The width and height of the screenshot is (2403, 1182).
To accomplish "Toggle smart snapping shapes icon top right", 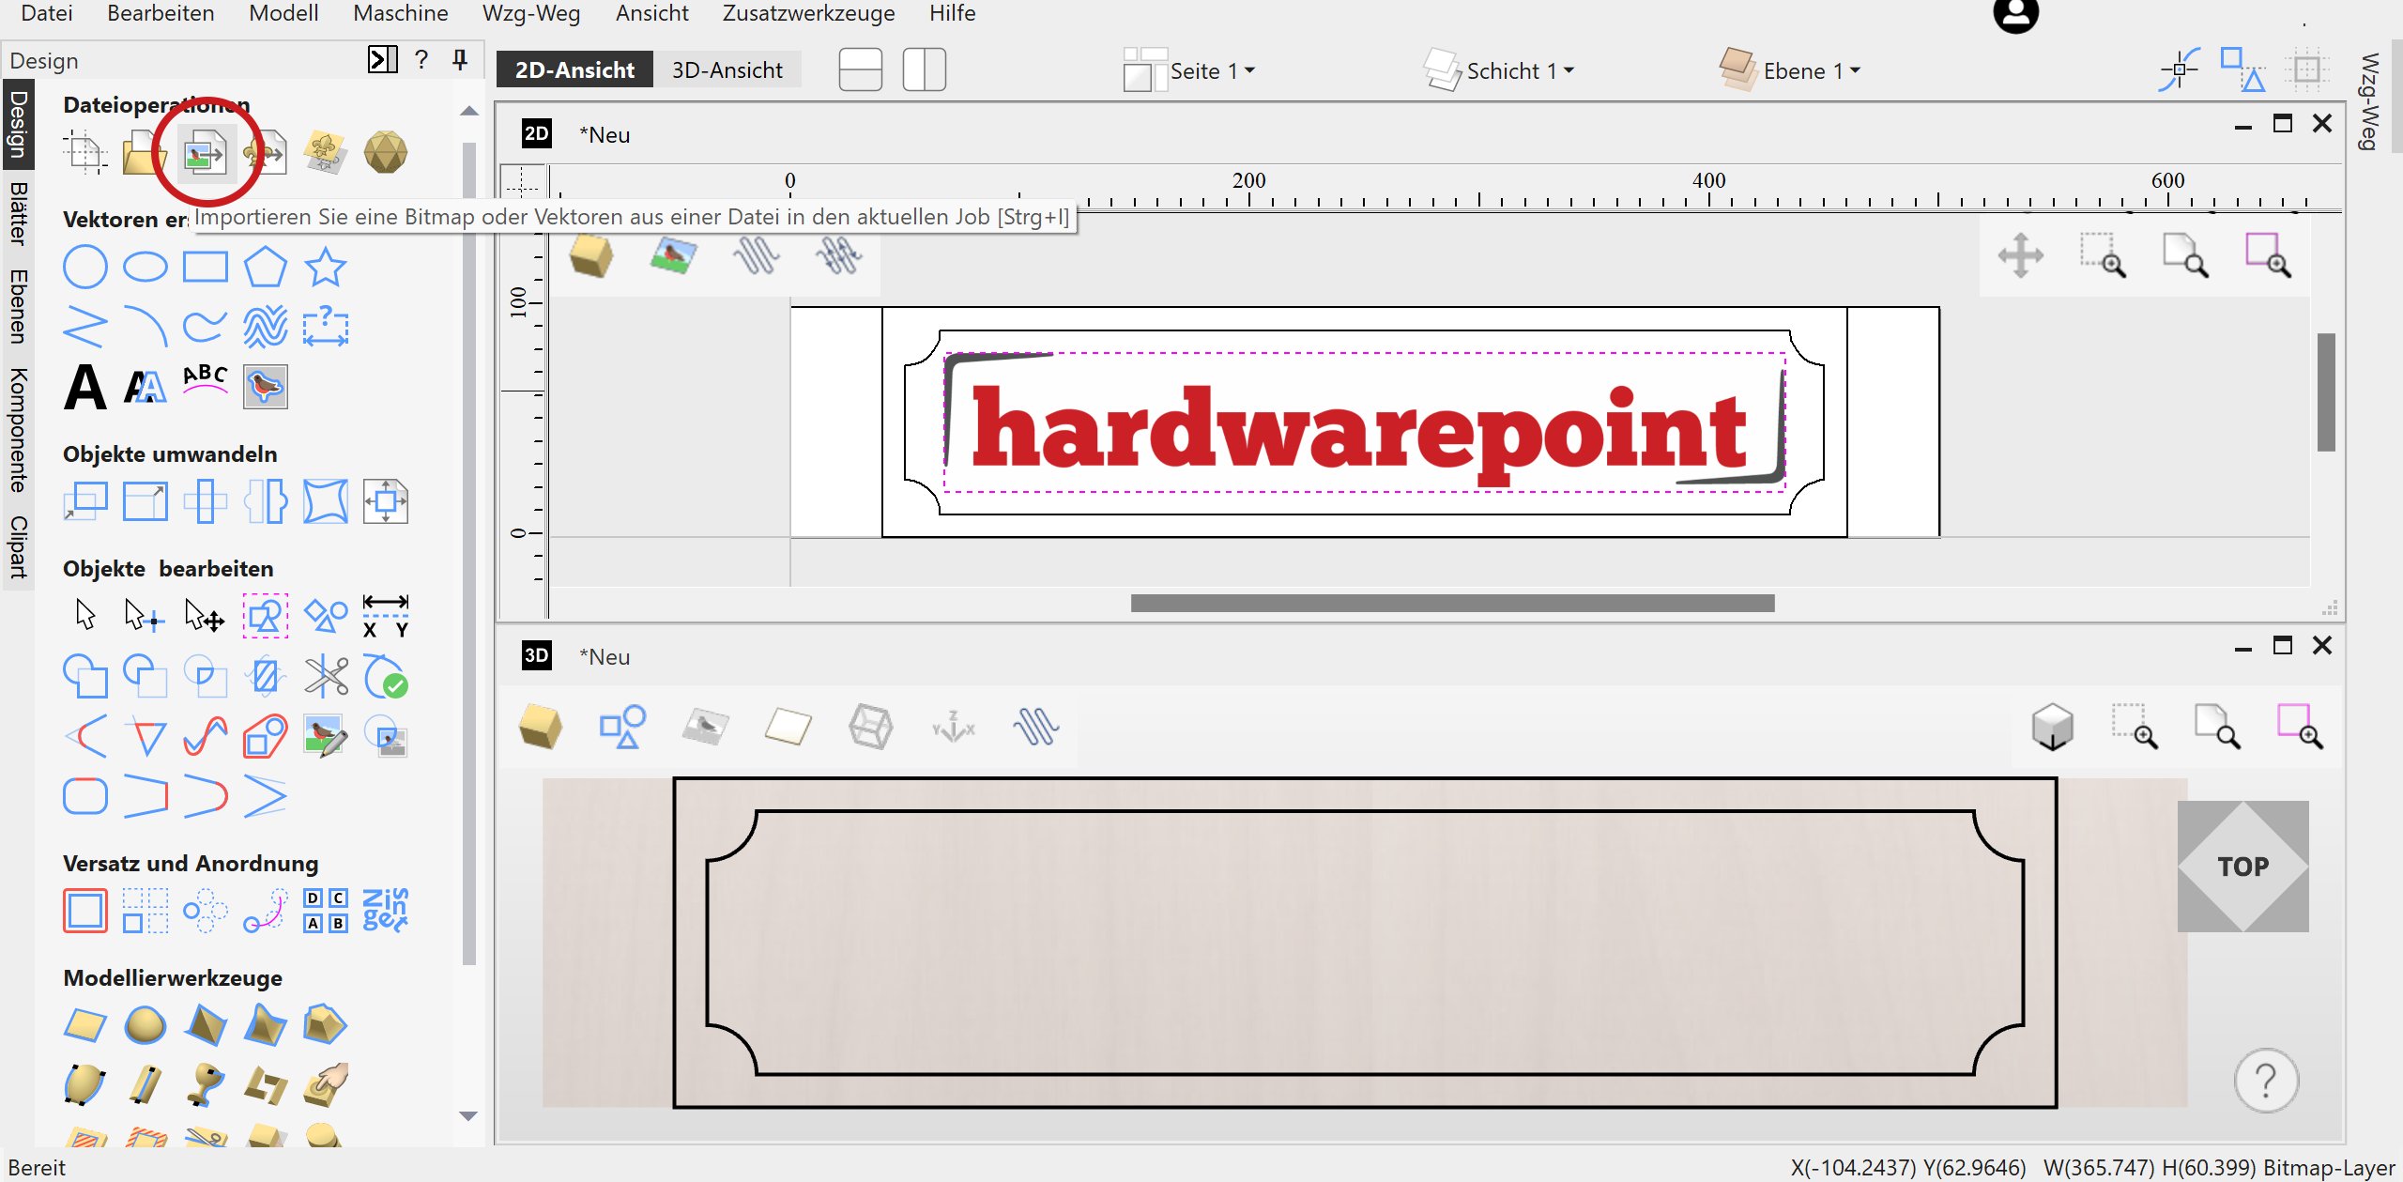I will (2243, 69).
